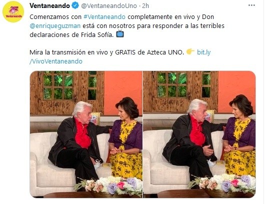Click the Azteca UNO transmission text line
The width and height of the screenshot is (266, 204).
107,52
